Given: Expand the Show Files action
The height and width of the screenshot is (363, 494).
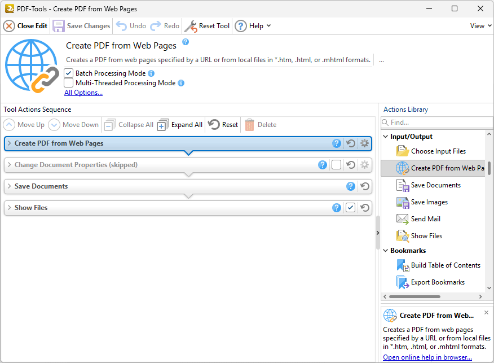Looking at the screenshot, I should pos(9,208).
